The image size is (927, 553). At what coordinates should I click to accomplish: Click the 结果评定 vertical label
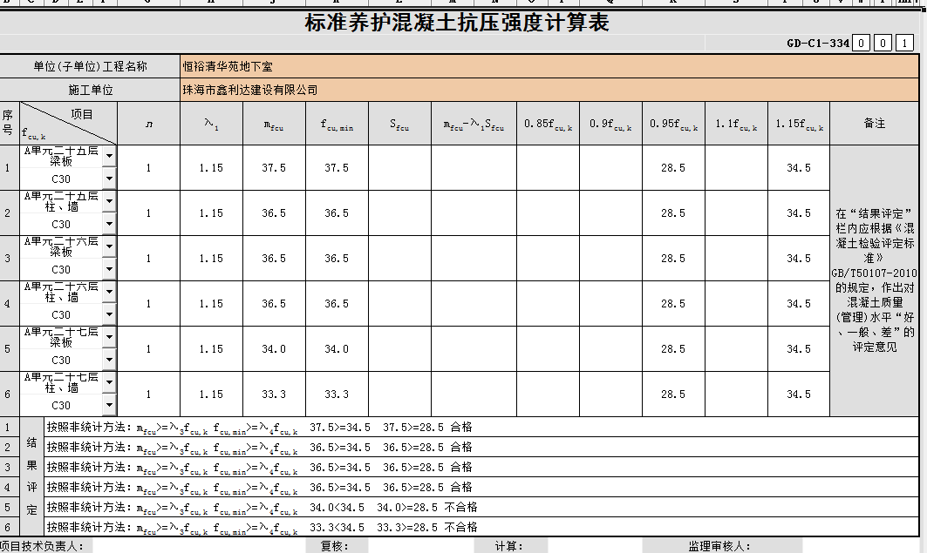pyautogui.click(x=32, y=476)
